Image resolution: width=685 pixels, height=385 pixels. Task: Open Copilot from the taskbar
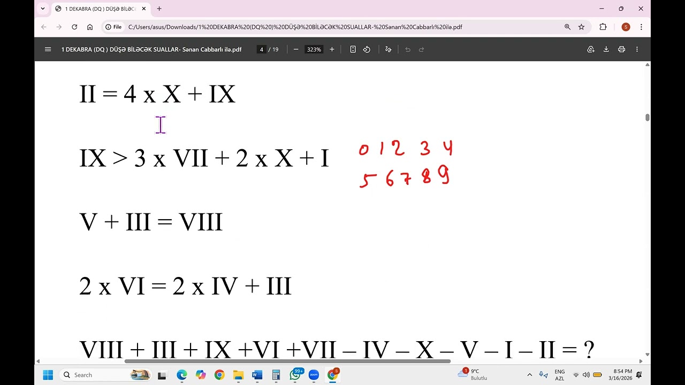201,375
